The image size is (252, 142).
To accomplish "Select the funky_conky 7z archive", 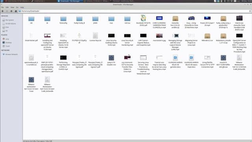I will coord(223,22).
